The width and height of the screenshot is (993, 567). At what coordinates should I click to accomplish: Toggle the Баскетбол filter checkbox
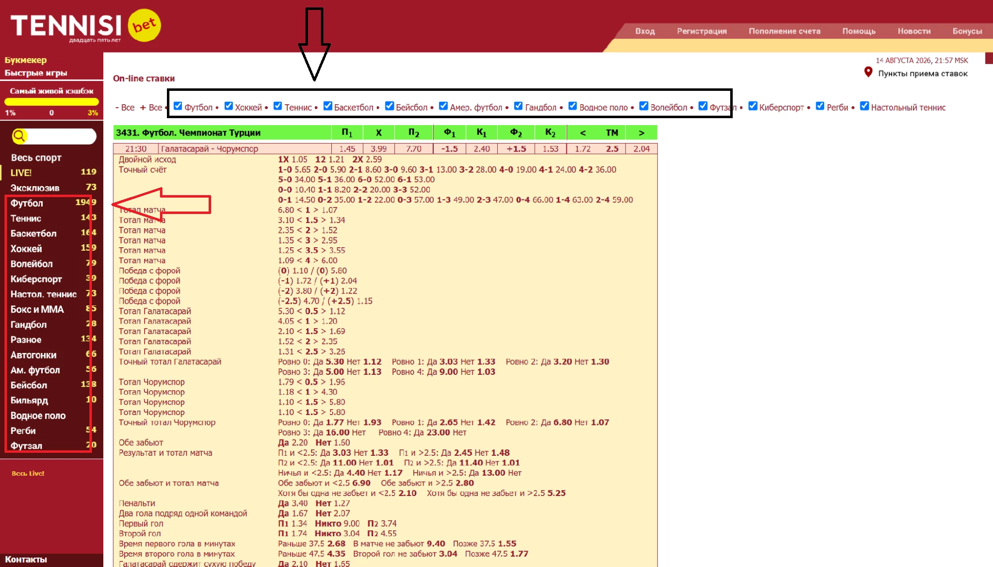coord(327,106)
